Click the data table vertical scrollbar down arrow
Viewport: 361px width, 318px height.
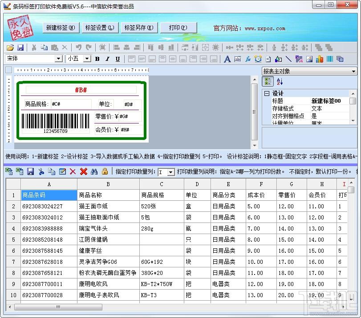coord(351,299)
